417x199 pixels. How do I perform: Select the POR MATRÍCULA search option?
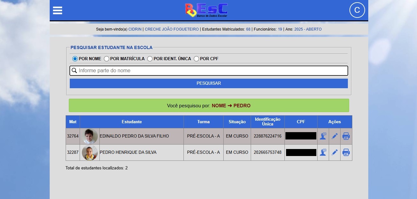[107, 59]
